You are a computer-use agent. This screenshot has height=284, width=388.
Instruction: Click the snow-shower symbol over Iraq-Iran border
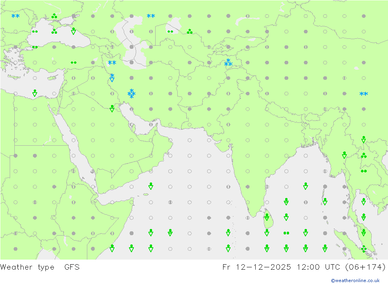tap(112, 78)
